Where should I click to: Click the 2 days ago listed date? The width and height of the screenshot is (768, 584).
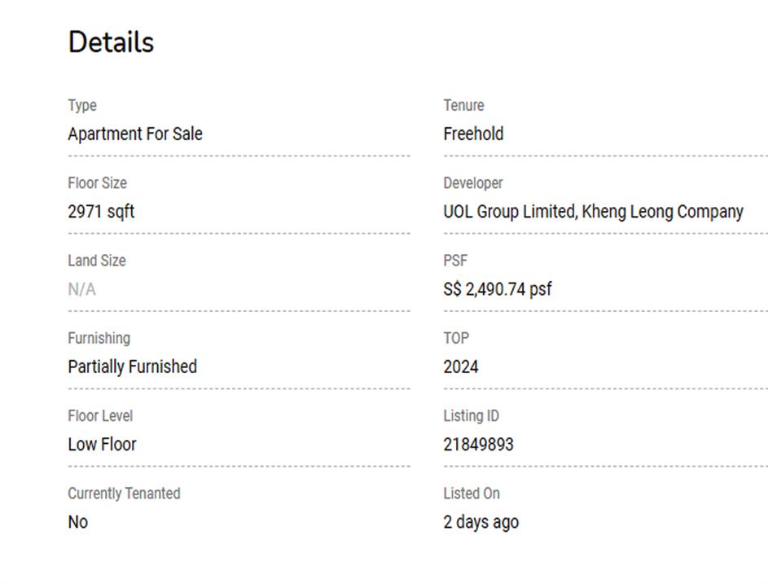tap(481, 522)
